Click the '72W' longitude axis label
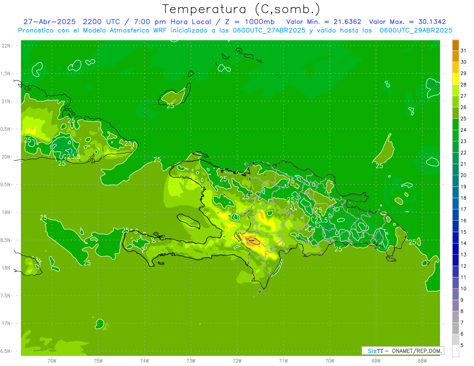The width and height of the screenshot is (474, 366). click(x=237, y=361)
